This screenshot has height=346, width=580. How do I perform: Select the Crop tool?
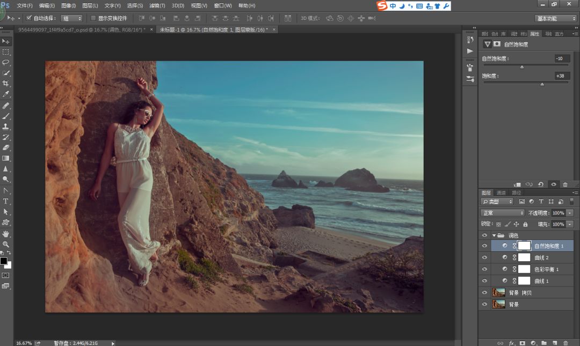[x=6, y=84]
